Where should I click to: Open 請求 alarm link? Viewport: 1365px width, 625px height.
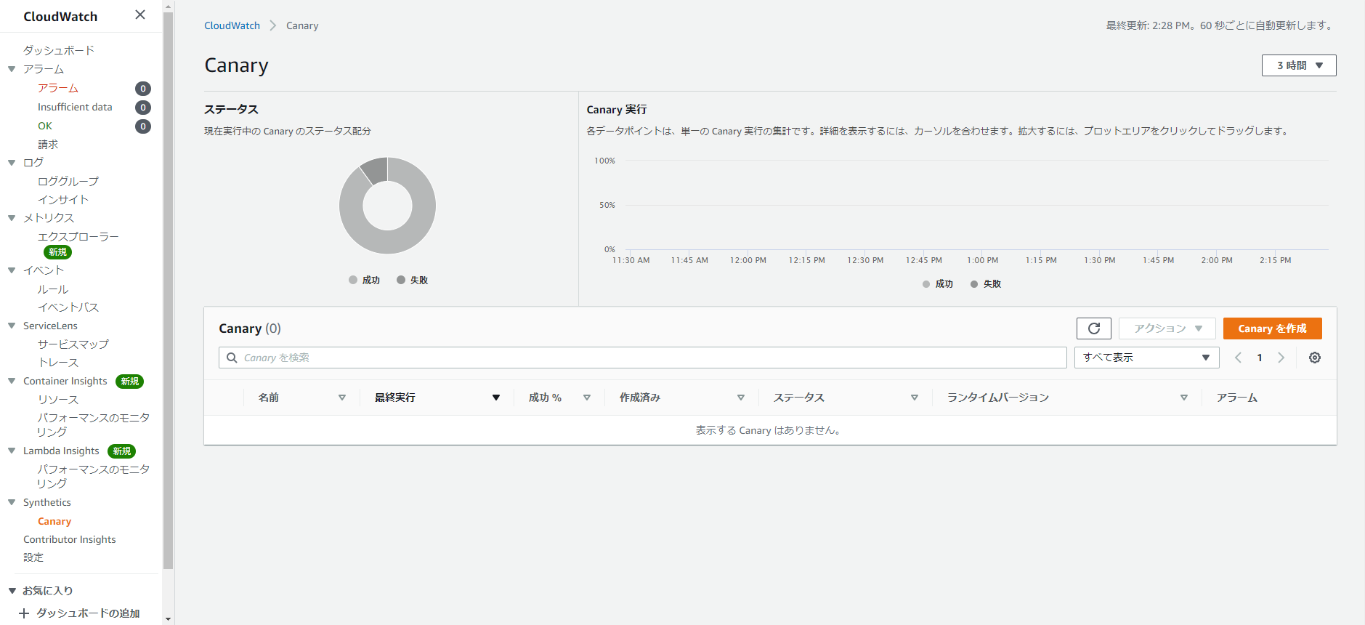[x=48, y=145]
